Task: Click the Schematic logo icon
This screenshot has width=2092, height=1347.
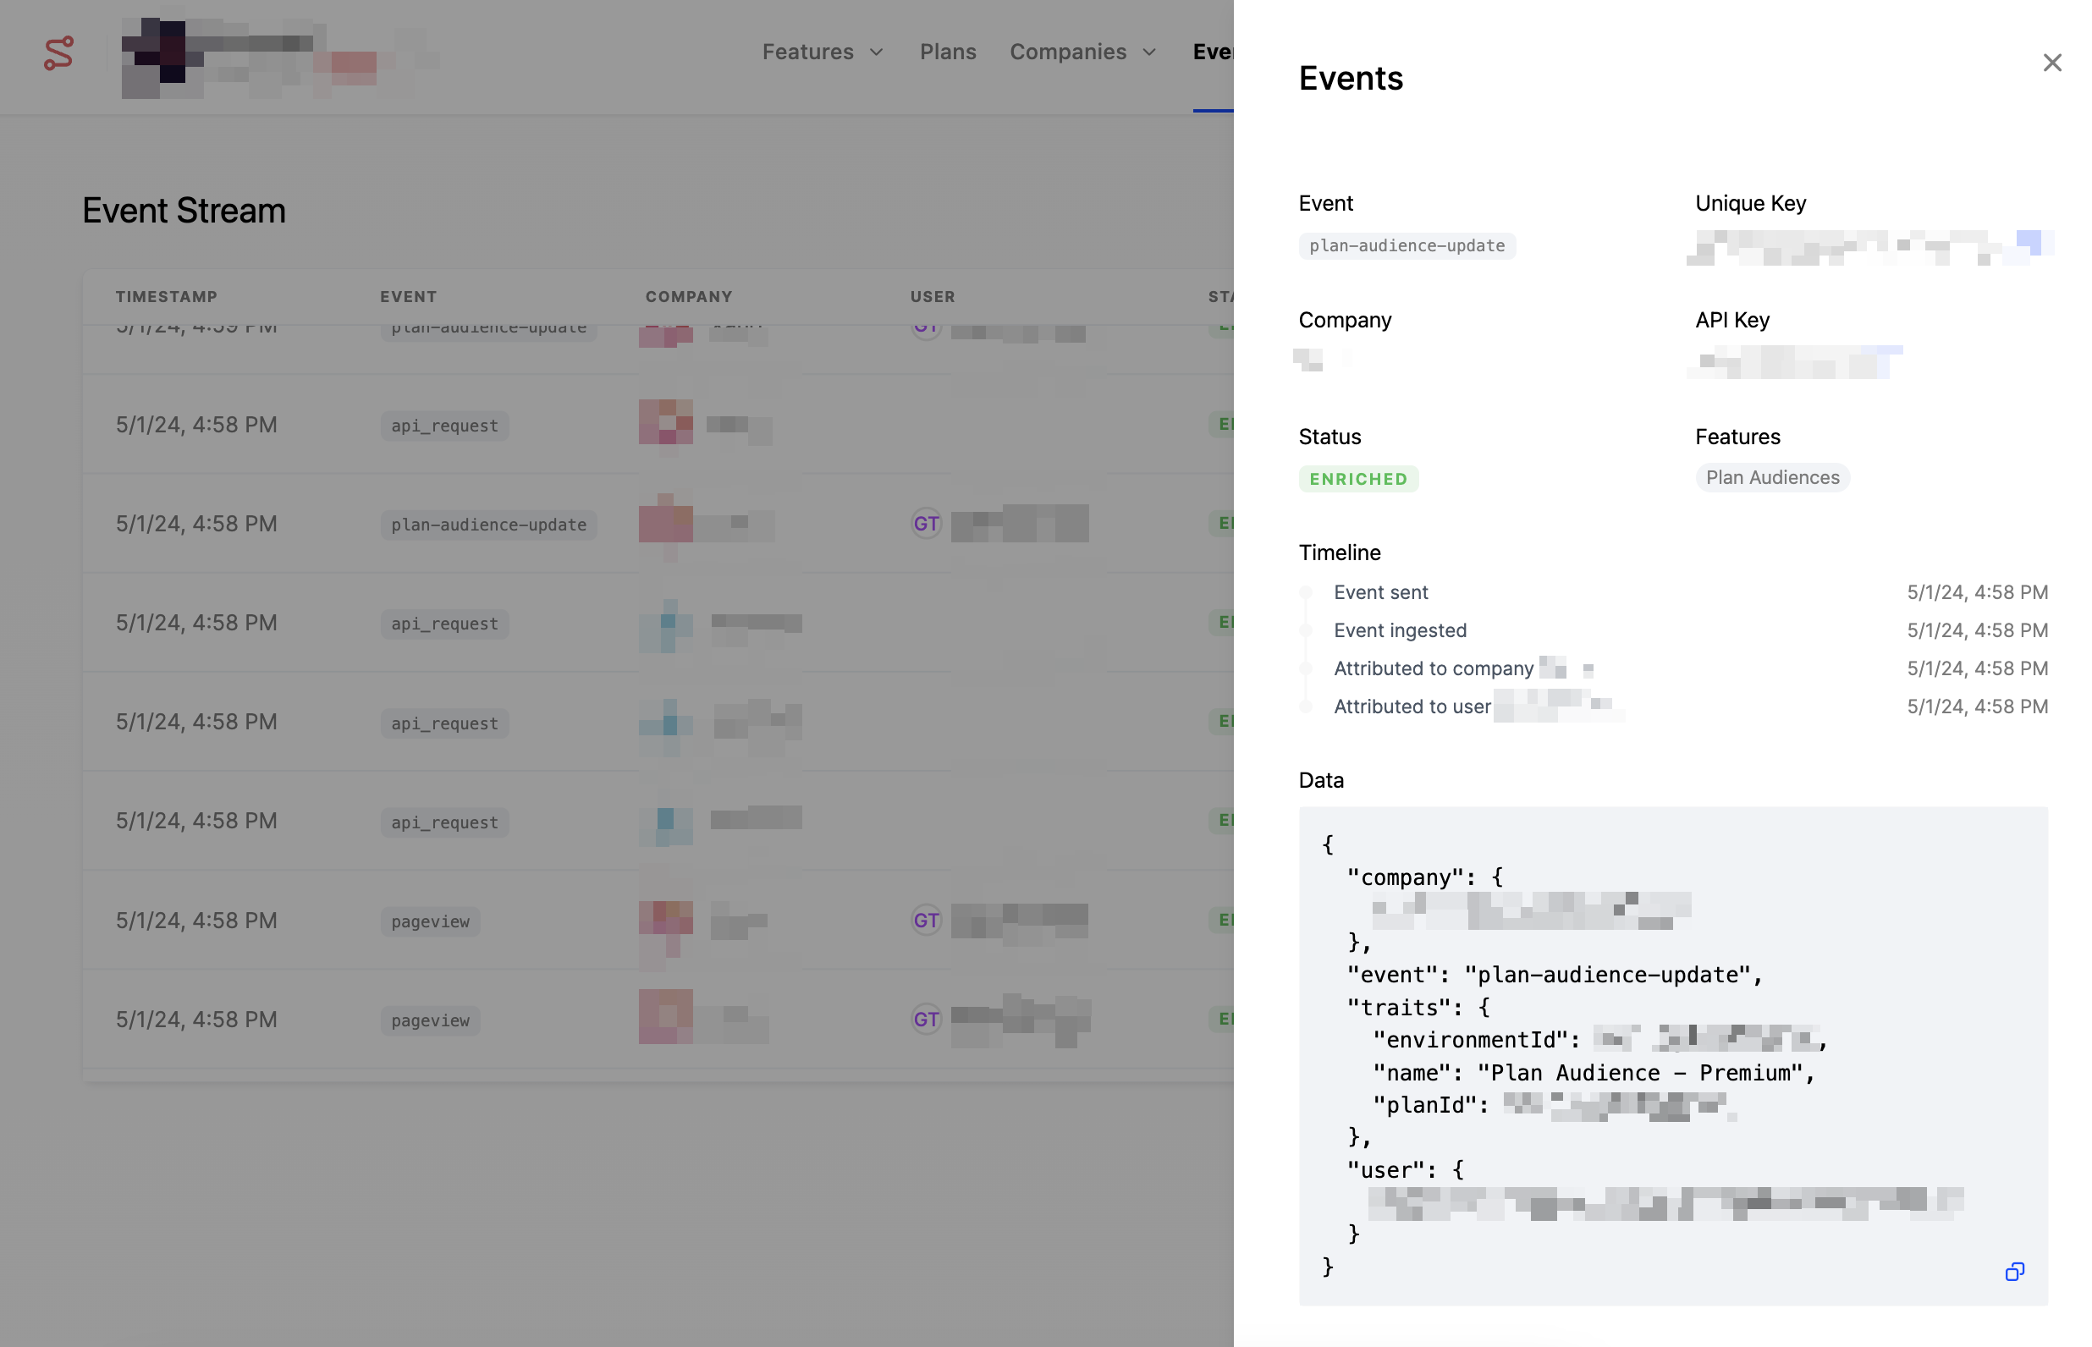Action: tap(58, 54)
